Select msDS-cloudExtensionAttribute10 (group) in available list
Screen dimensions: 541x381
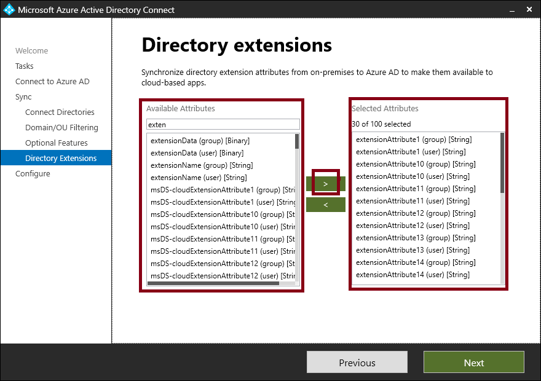(223, 214)
